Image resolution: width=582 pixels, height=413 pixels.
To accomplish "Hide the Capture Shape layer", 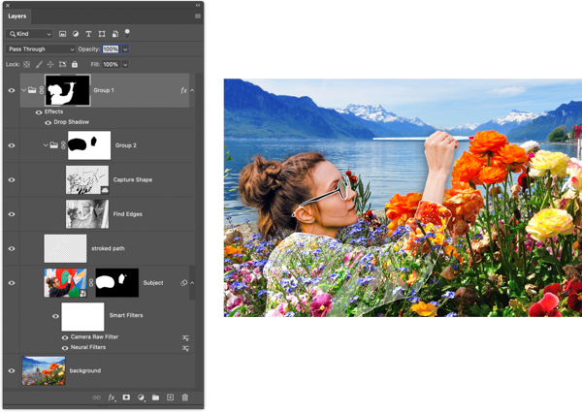I will point(12,180).
